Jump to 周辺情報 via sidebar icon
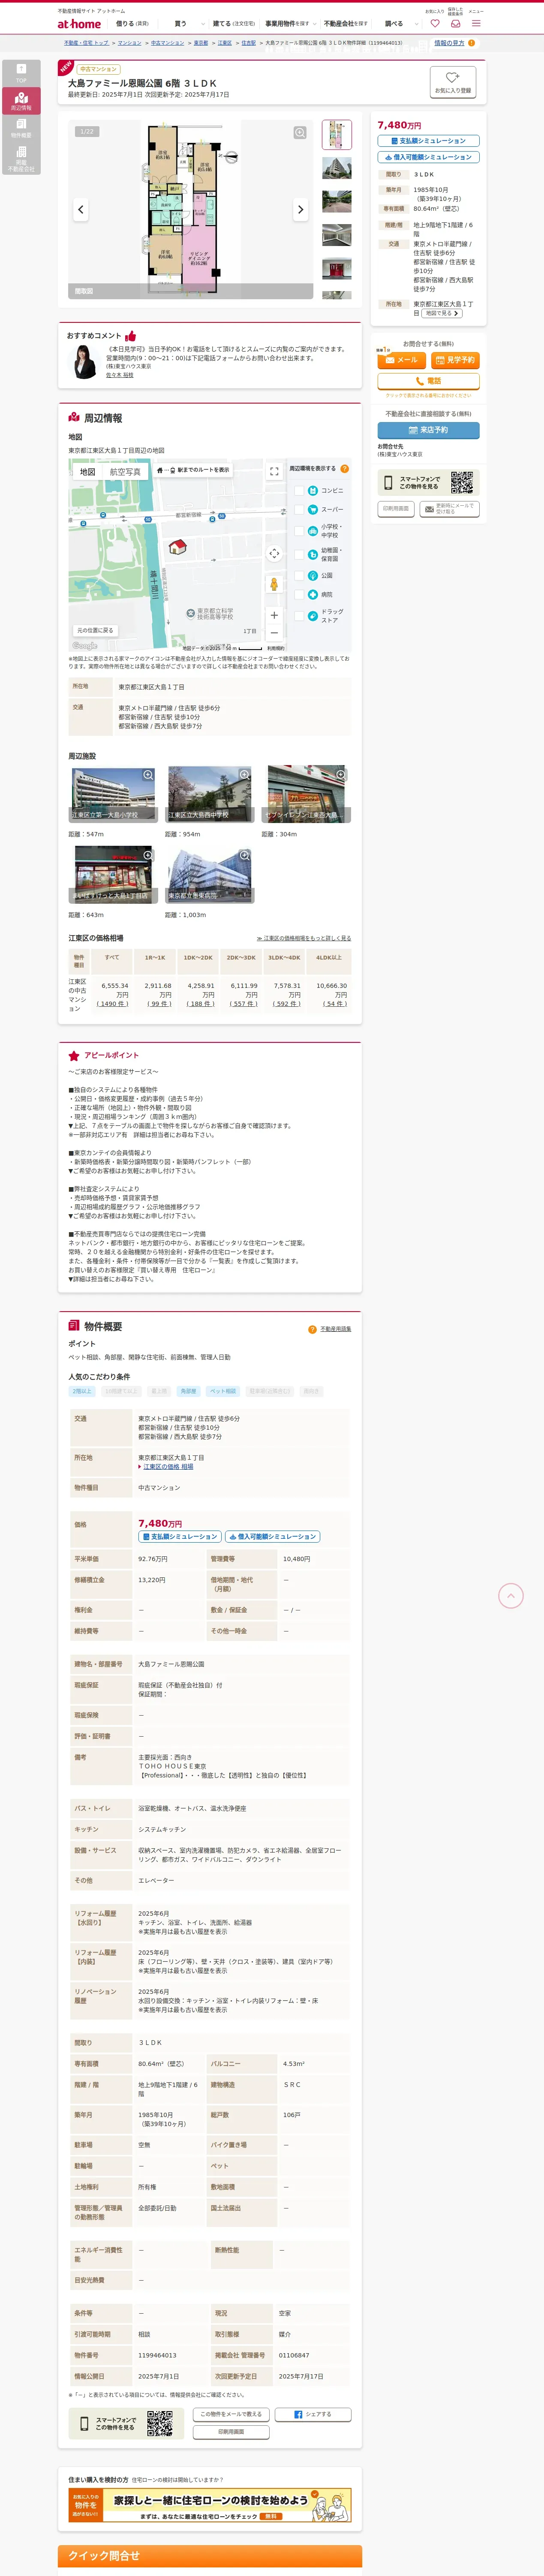This screenshot has width=544, height=2576. (x=21, y=100)
